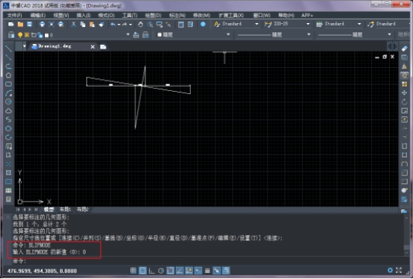Viewport: 413px width, 279px height.
Task: Toggle snap mode in the status bar
Action: pos(133,271)
